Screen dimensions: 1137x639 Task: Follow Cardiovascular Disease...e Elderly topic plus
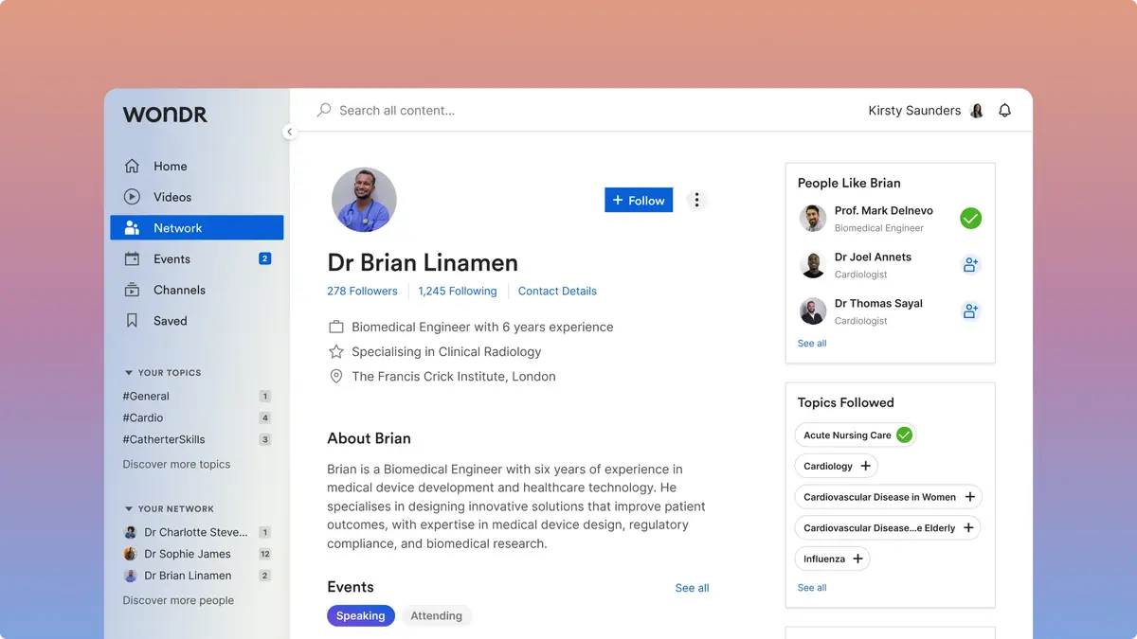pos(968,528)
